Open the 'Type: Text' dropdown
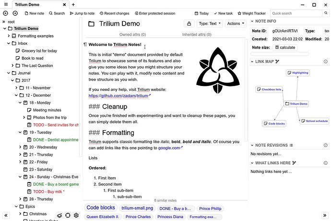 point(210,24)
